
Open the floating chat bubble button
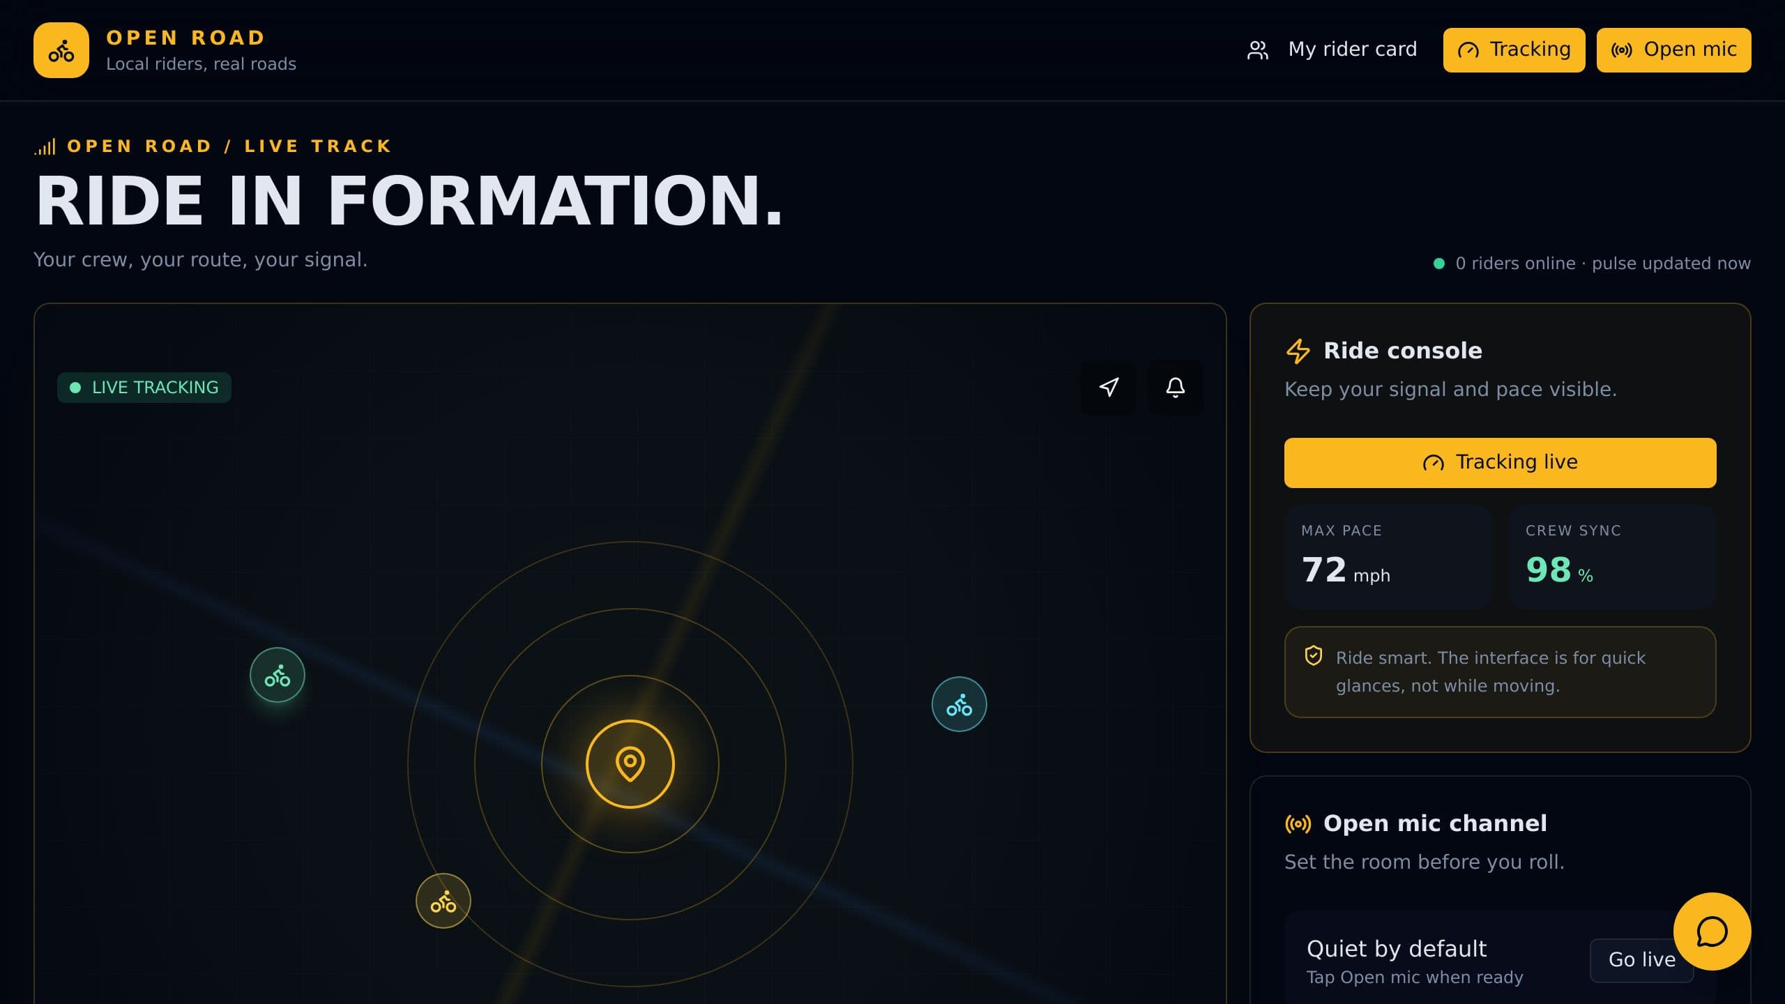click(x=1712, y=931)
